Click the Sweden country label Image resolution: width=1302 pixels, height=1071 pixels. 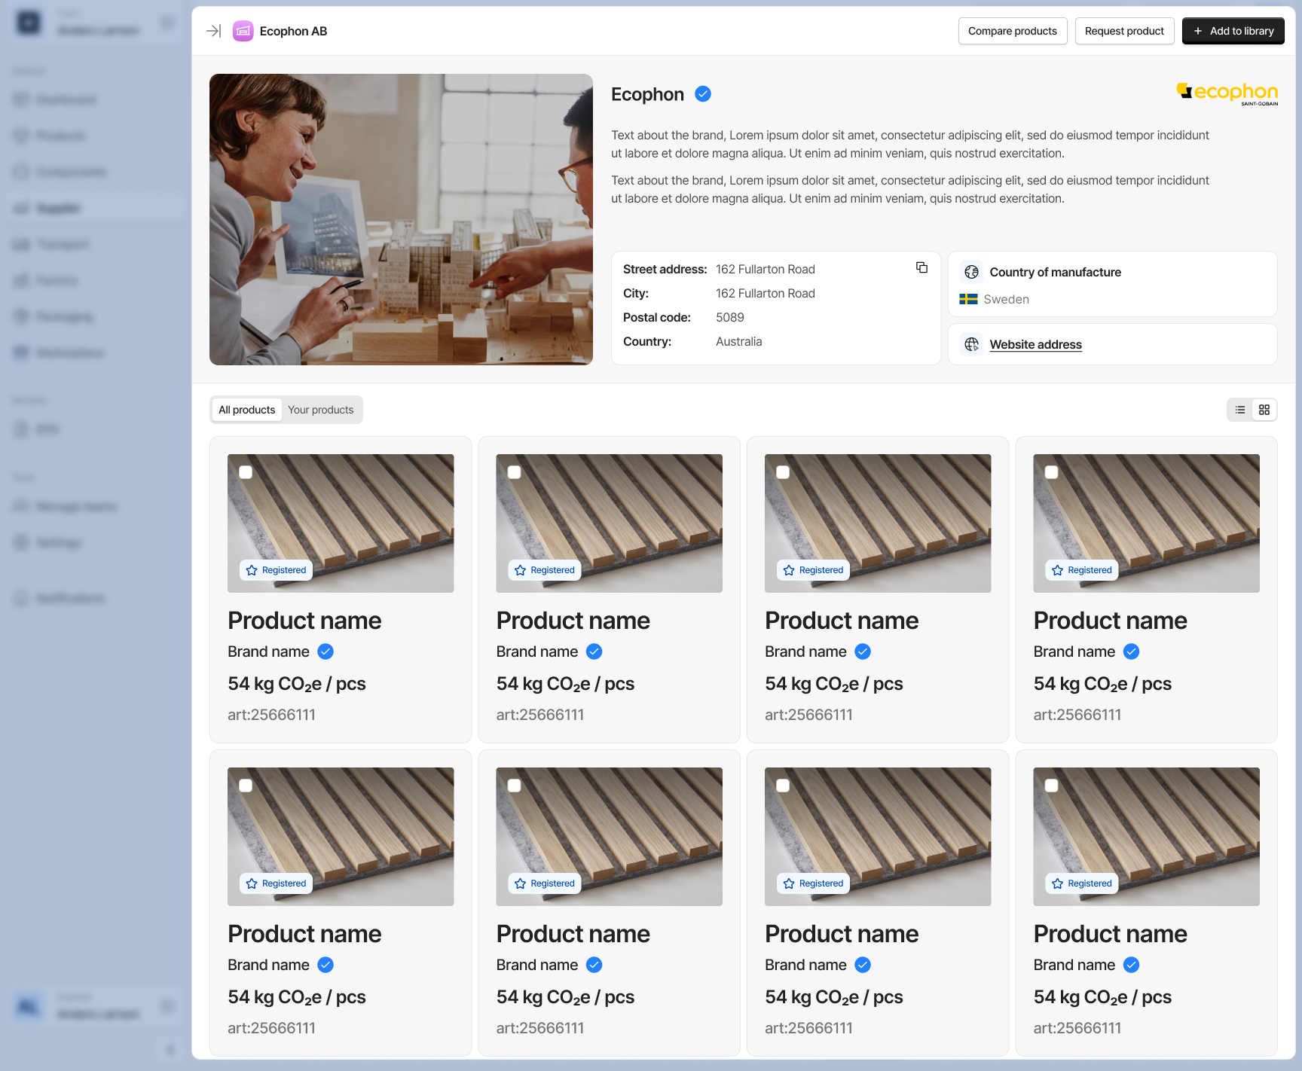coord(1006,299)
